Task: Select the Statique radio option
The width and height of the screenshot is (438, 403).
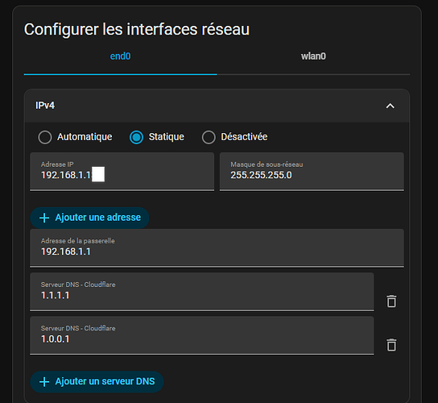Action: [136, 137]
